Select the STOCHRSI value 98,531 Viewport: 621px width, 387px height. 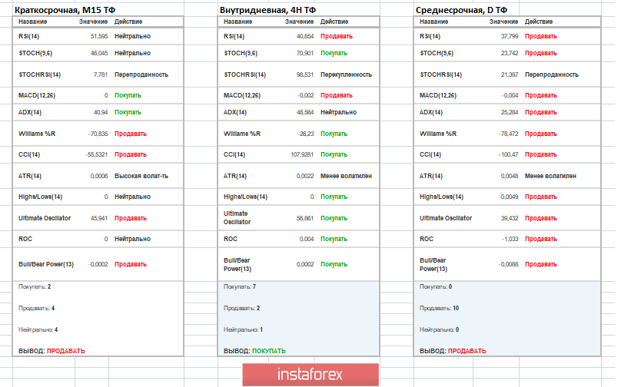[305, 74]
